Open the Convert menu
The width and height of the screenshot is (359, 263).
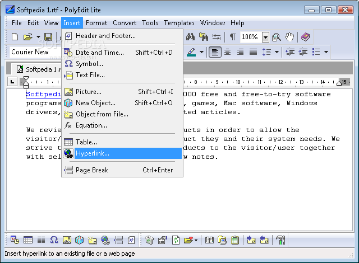click(x=125, y=23)
